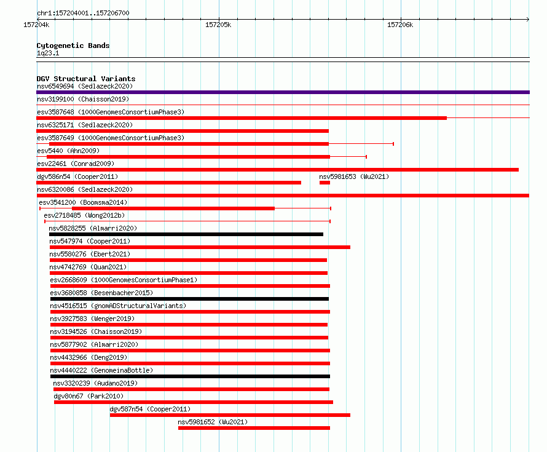Open nsv6320086 (Sedlazeck2020) label
The width and height of the screenshot is (547, 452).
point(85,189)
